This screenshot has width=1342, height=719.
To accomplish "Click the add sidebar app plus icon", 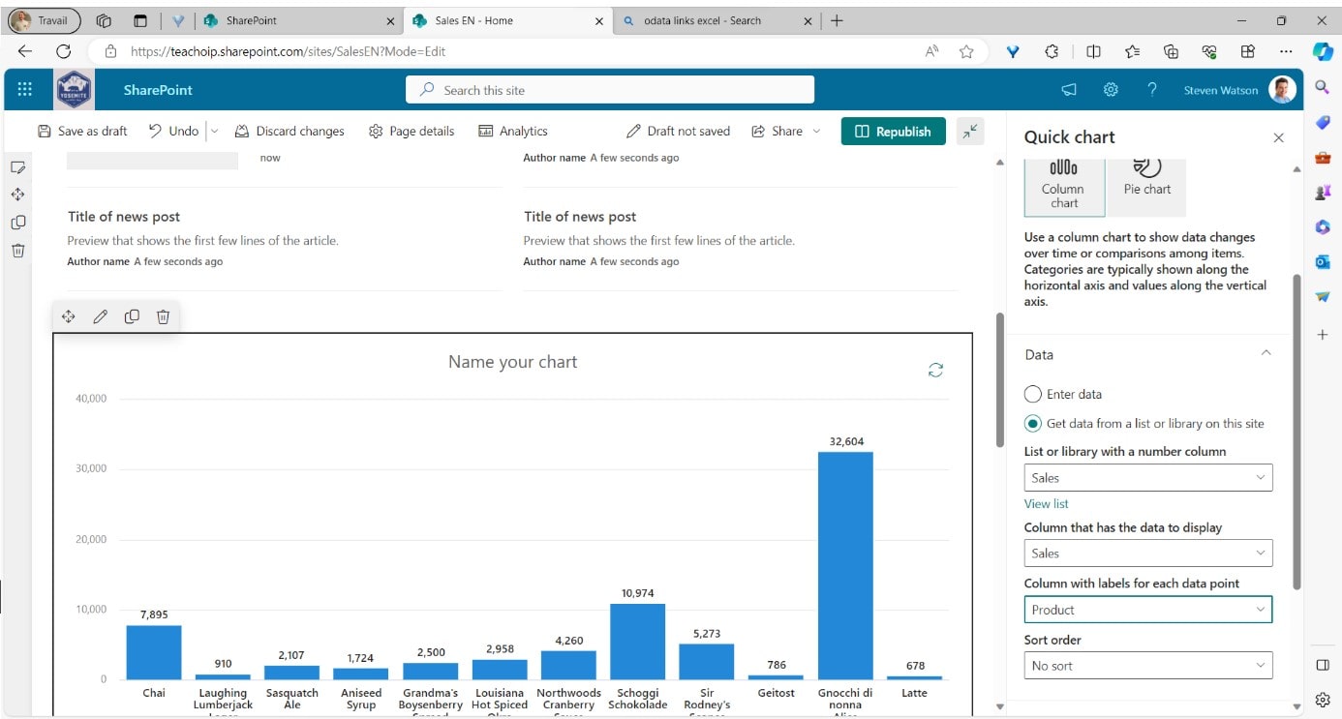I will 1323,334.
